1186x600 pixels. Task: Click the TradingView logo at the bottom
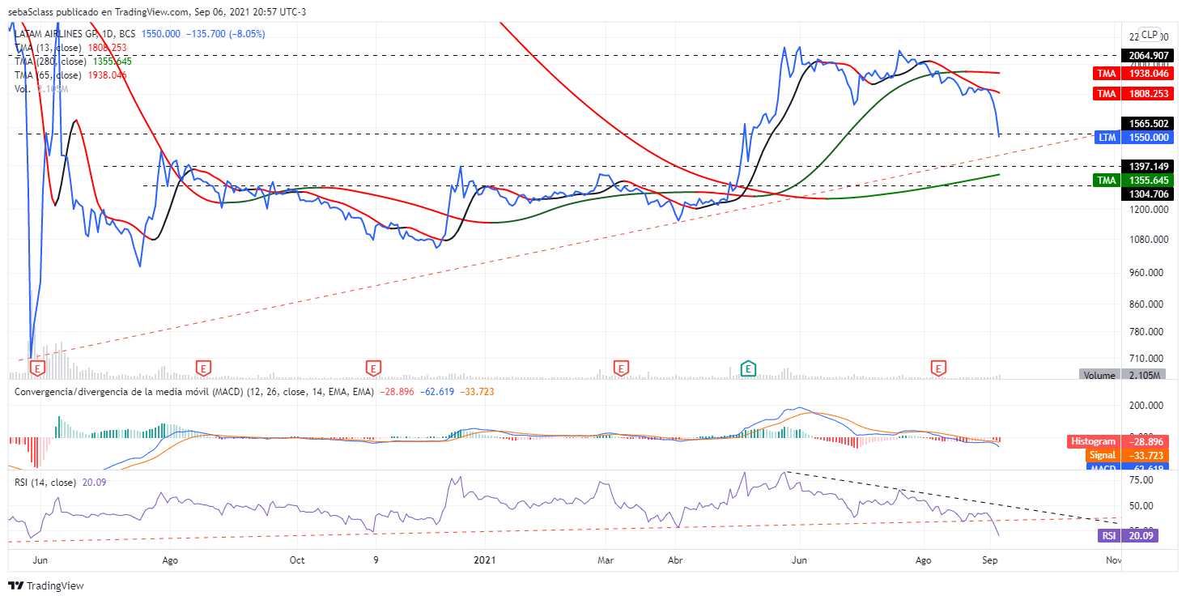(x=46, y=585)
